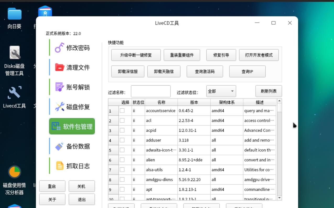Open the 抓取日志 log icon
This screenshot has width=334, height=208.
[60, 166]
